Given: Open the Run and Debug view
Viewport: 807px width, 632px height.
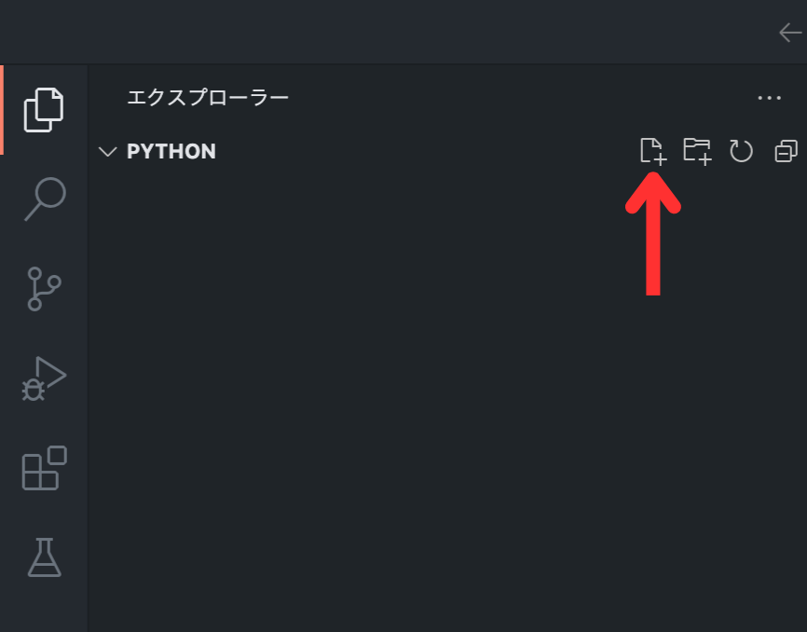Looking at the screenshot, I should tap(42, 378).
